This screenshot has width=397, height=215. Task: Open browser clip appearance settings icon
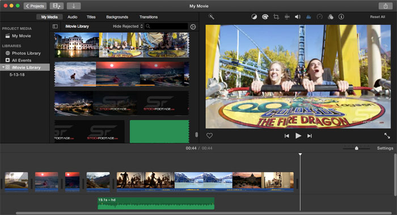(x=193, y=27)
